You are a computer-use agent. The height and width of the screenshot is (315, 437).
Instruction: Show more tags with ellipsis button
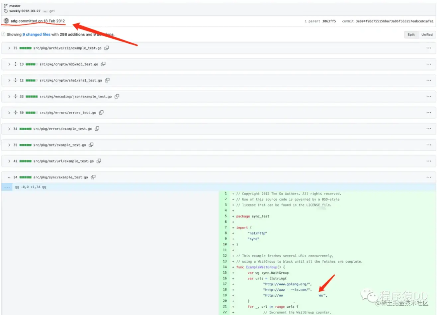(45, 11)
